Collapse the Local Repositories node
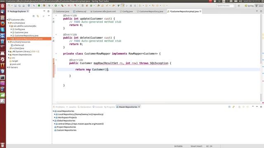Screen dimensions: 264x148 [x=54, y=111]
